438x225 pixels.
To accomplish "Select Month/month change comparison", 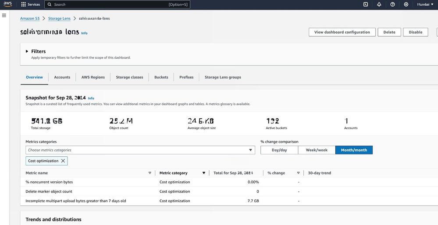I will 354,150.
